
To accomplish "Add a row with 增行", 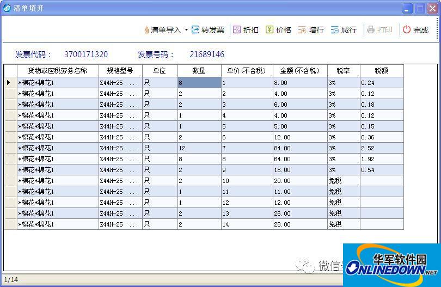I will [311, 30].
